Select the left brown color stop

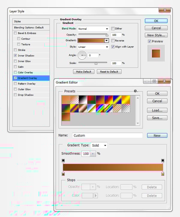(x=63, y=174)
